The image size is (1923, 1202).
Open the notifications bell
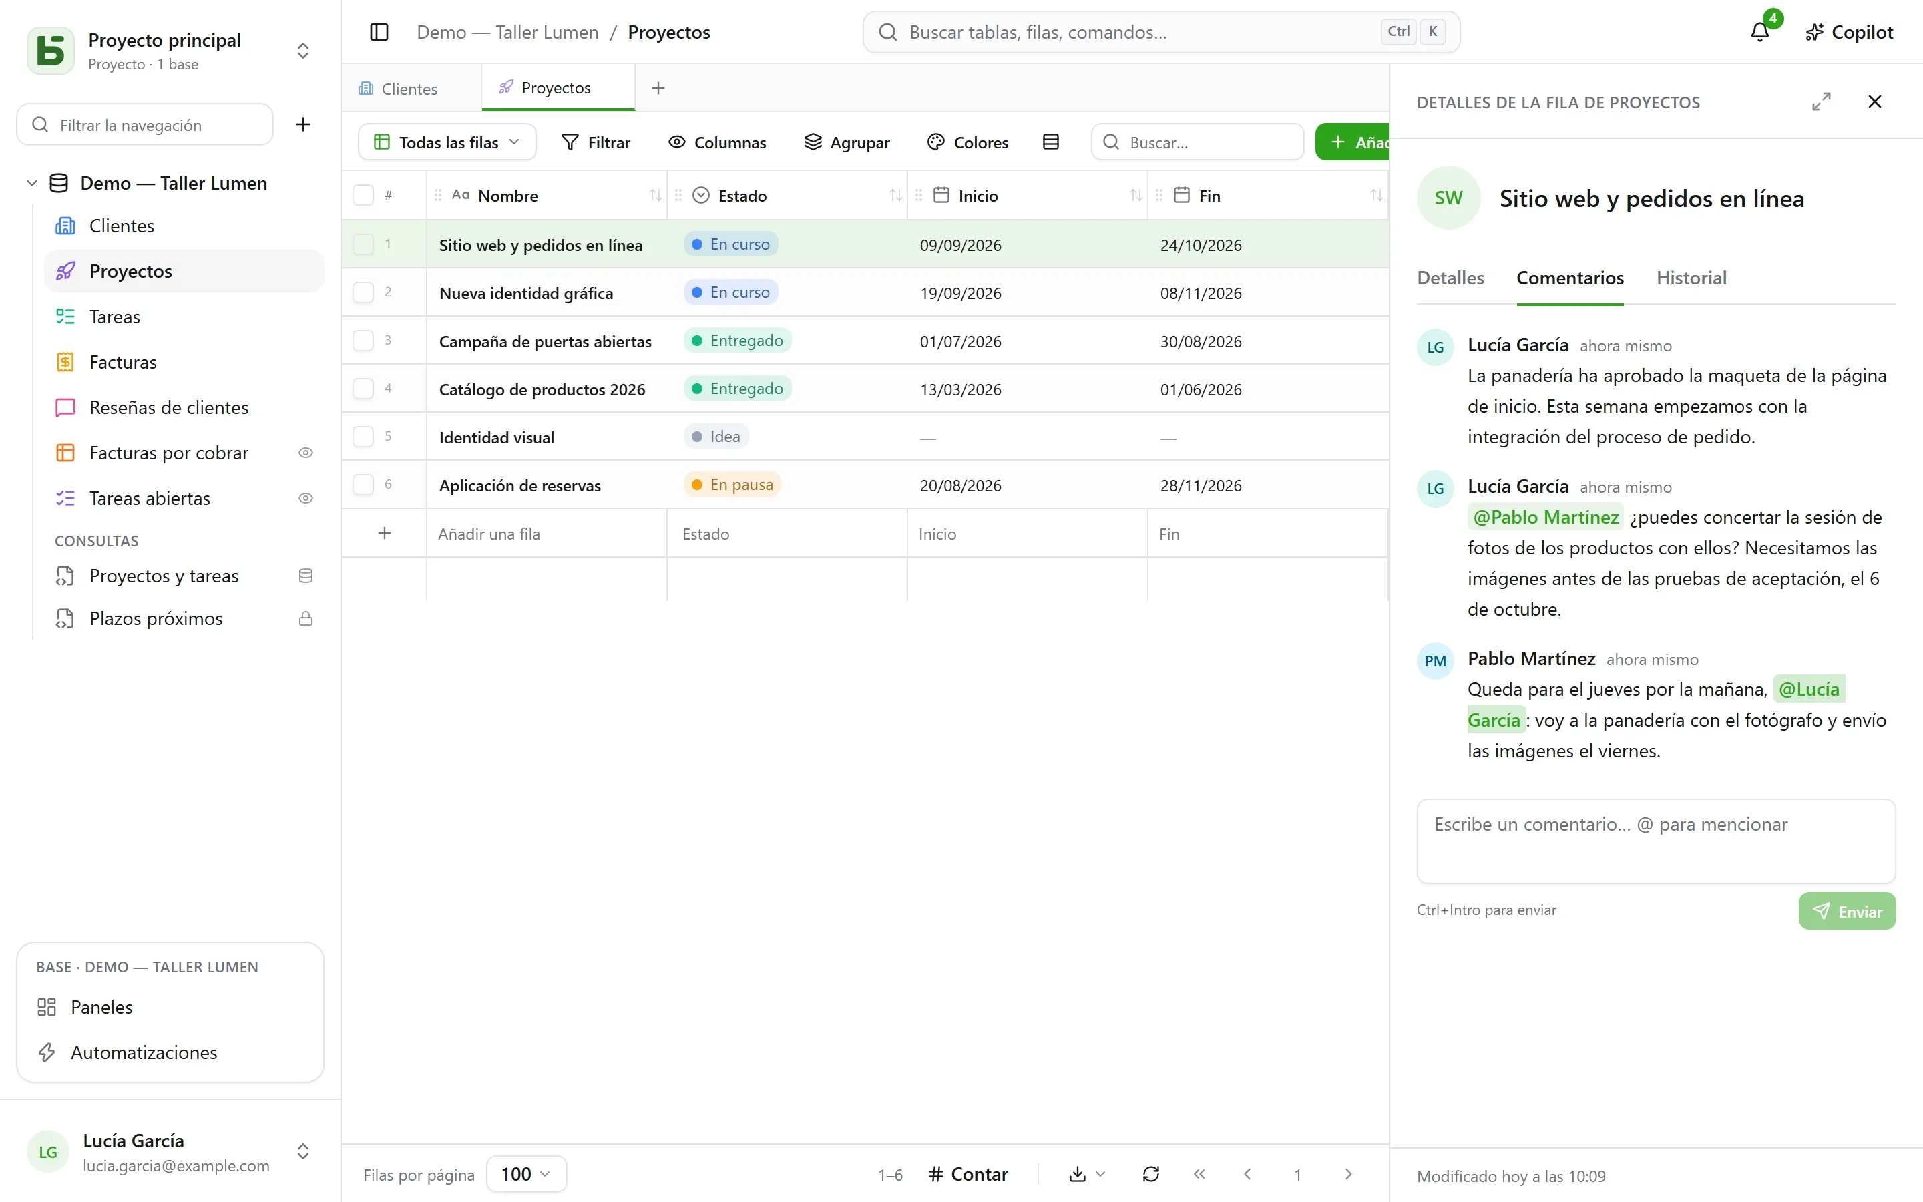point(1759,32)
